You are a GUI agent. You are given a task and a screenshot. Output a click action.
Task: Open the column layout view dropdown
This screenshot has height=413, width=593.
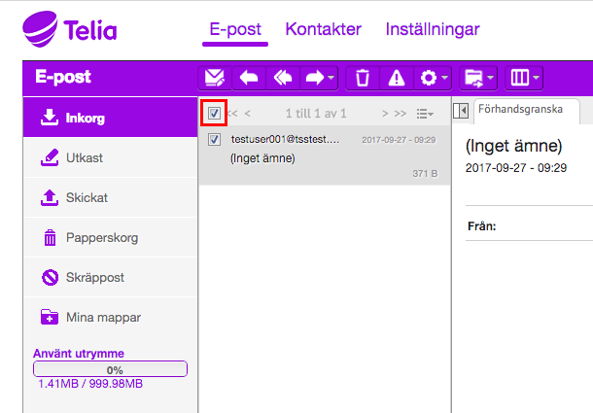pos(524,78)
